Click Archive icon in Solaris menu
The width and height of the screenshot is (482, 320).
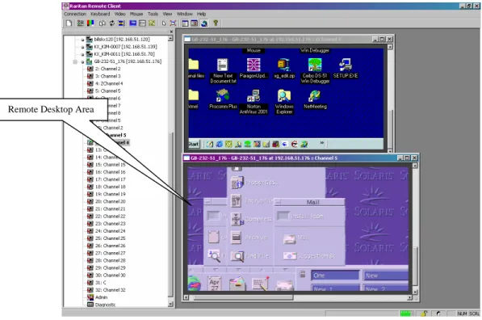tap(236, 238)
